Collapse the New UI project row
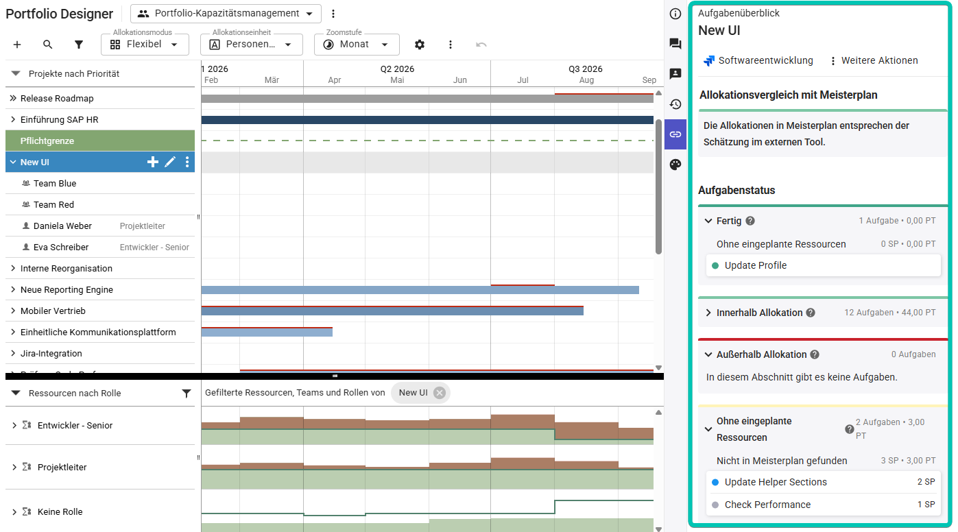Viewport: 958px width, 532px height. (x=13, y=162)
